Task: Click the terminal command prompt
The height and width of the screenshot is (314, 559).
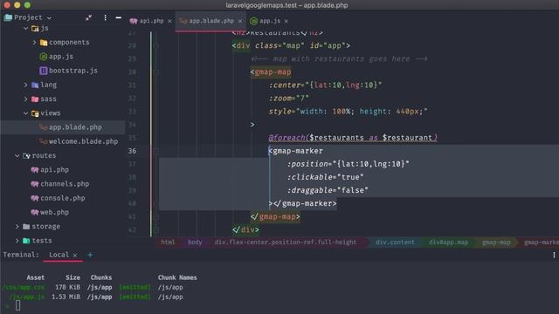Action: tap(17, 305)
